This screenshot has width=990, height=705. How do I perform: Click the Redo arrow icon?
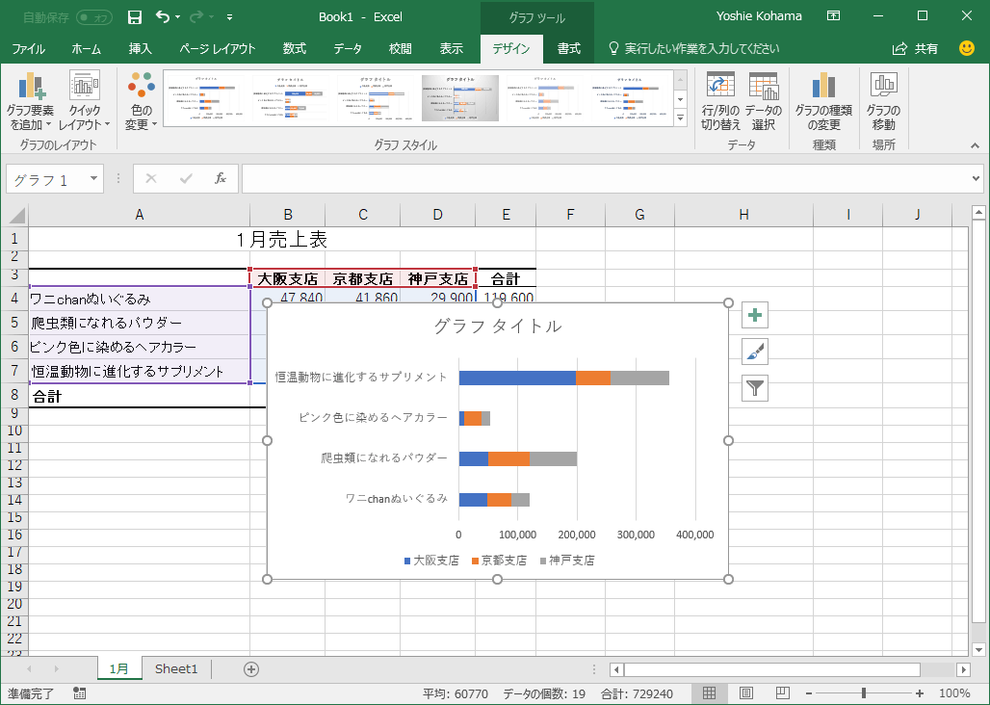pyautogui.click(x=197, y=17)
